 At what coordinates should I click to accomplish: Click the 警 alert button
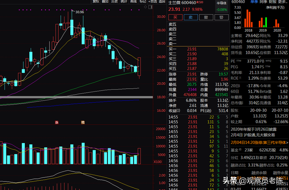[x=222, y=17]
